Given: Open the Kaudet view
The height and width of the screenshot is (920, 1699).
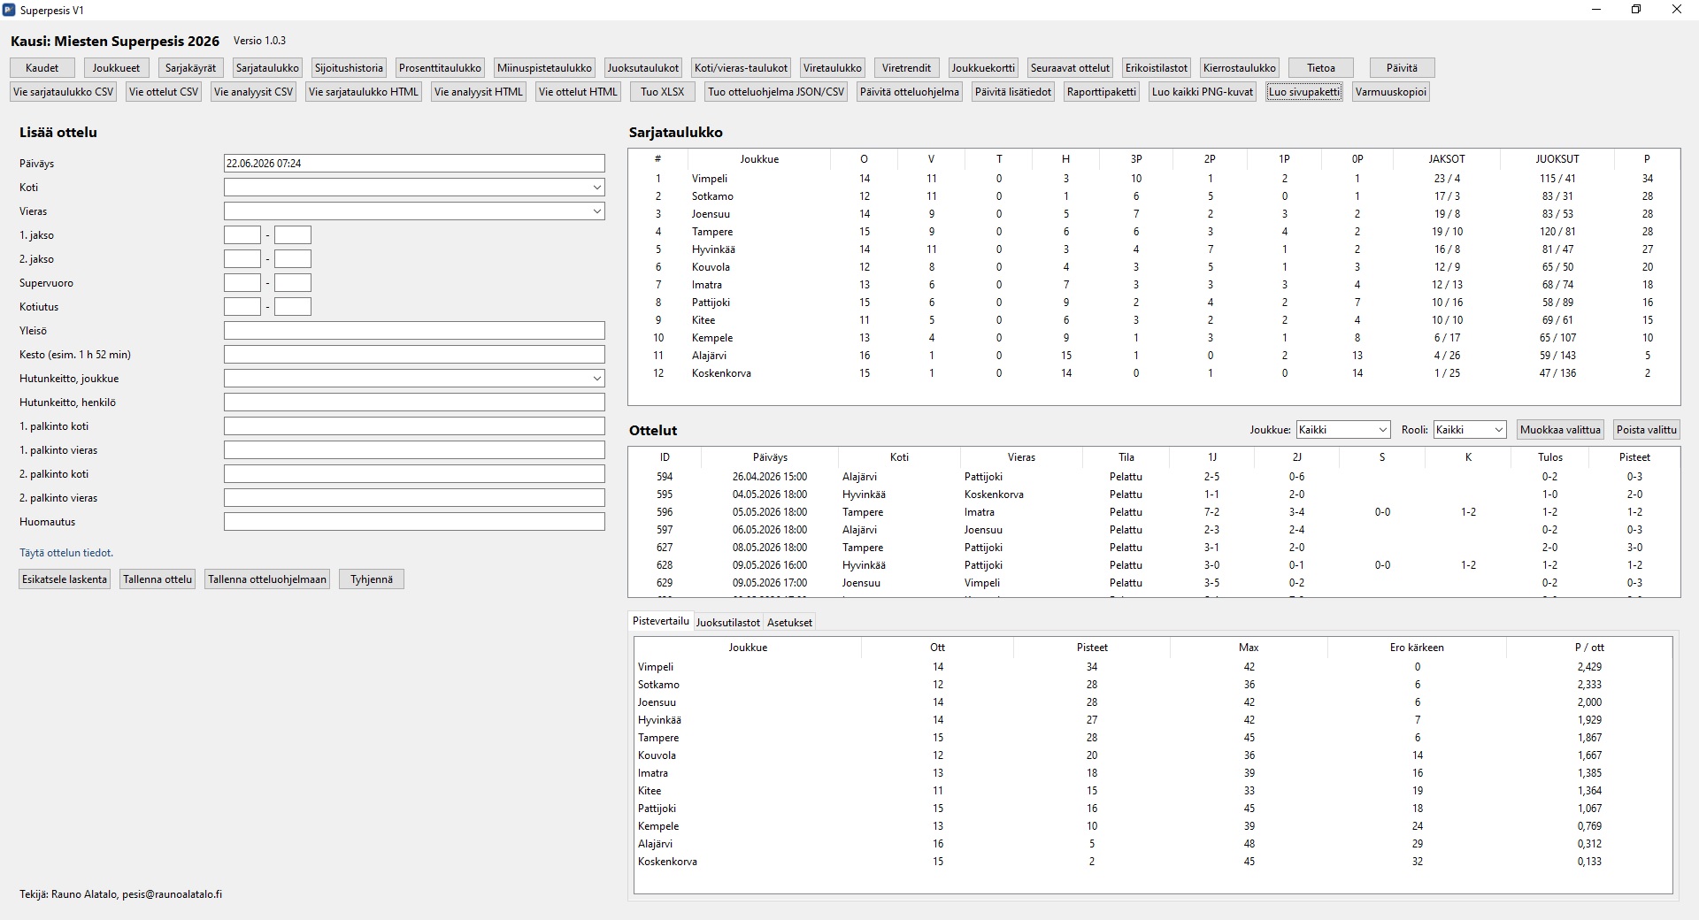Looking at the screenshot, I should 42,68.
